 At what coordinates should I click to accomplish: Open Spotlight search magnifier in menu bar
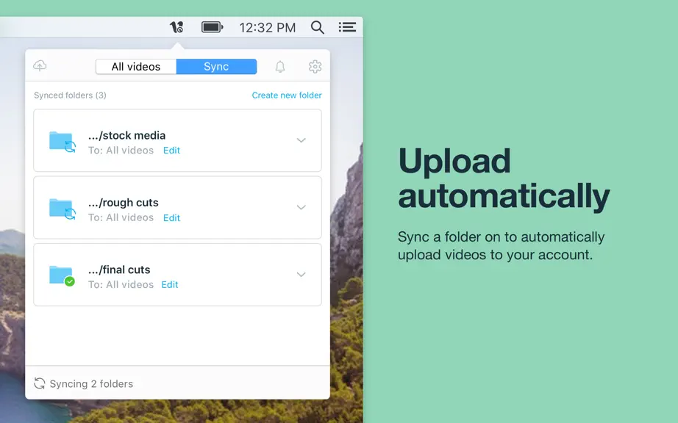(x=318, y=27)
